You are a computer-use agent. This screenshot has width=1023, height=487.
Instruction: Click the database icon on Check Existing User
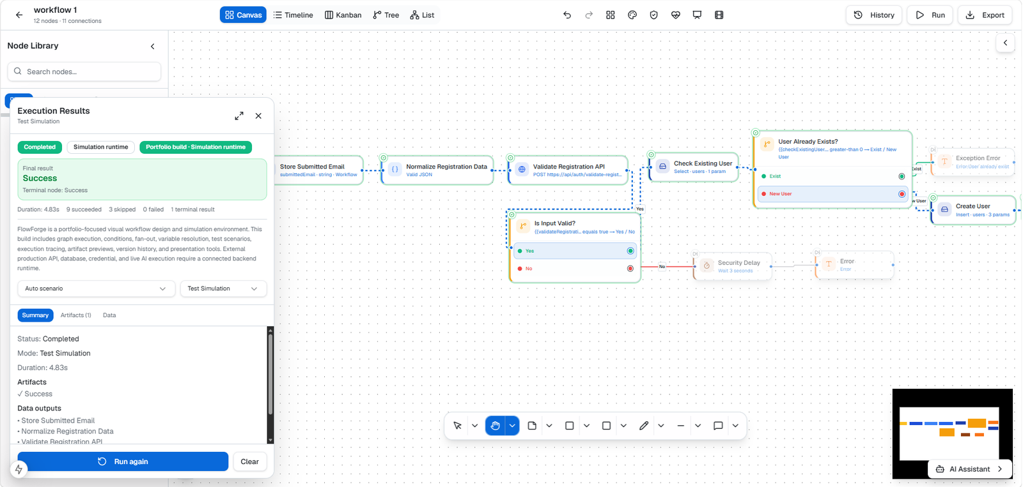662,167
